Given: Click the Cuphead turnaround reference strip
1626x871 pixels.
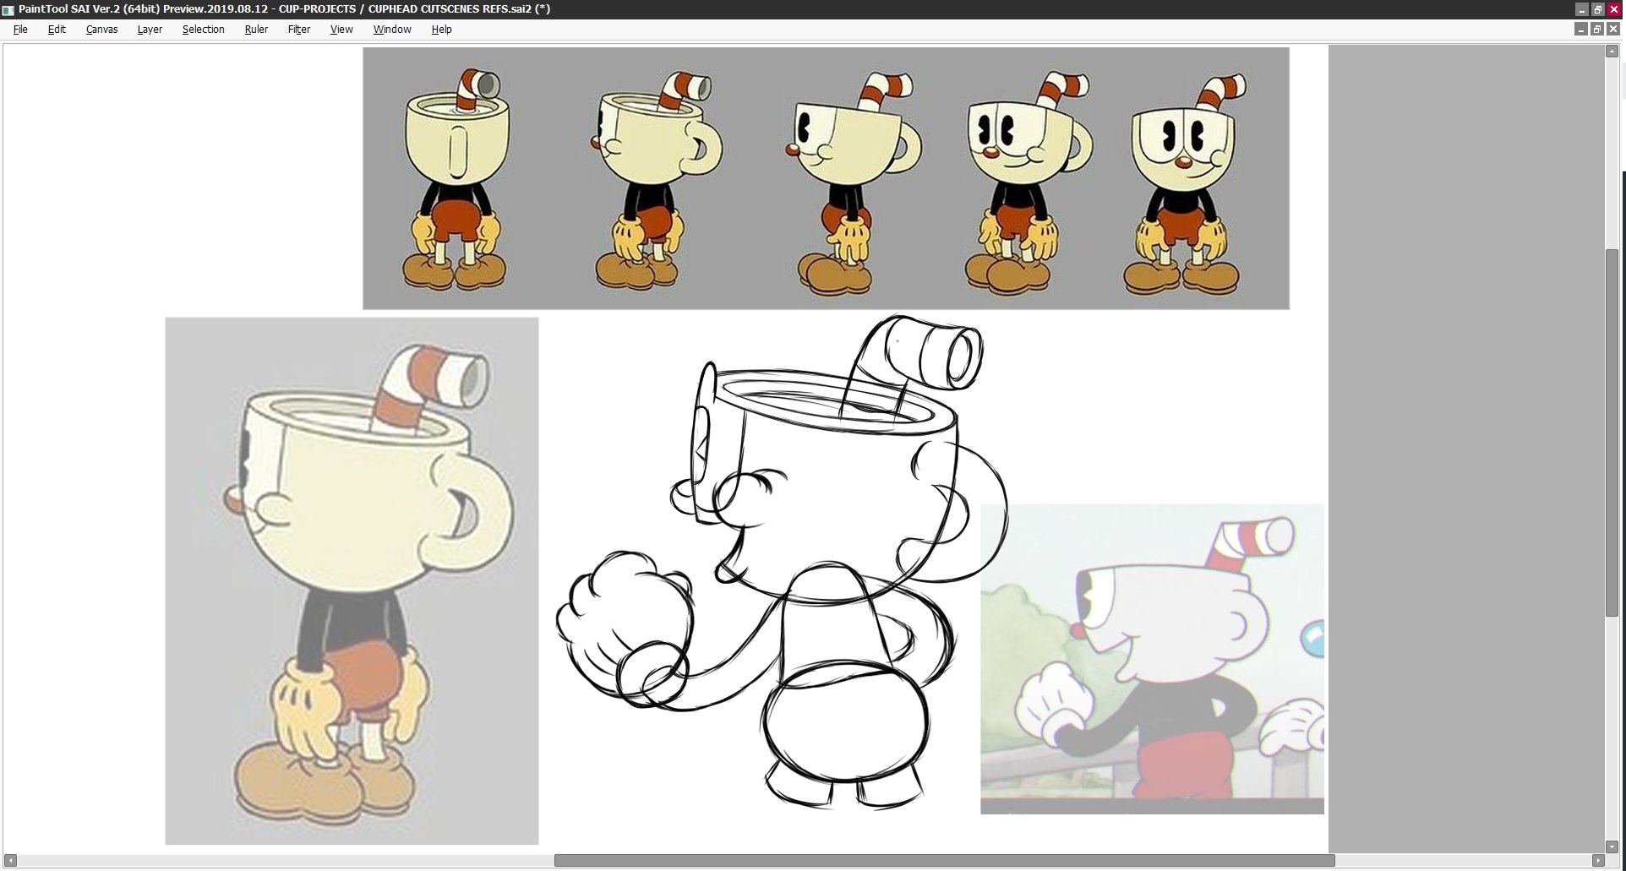Looking at the screenshot, I should (x=826, y=178).
